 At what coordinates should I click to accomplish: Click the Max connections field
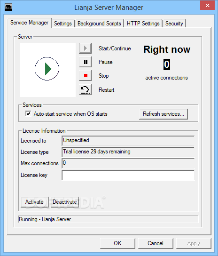point(128,163)
